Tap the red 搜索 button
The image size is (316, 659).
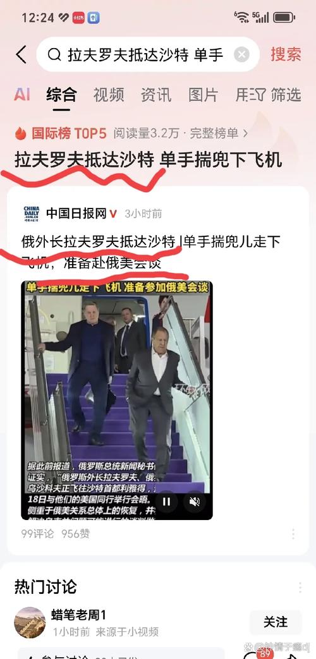coord(286,54)
